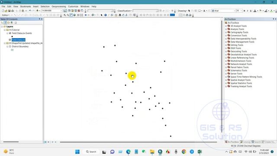This screenshot has height=156, width=277.
Task: Switch to the Search panel tab
Action: [256, 142]
